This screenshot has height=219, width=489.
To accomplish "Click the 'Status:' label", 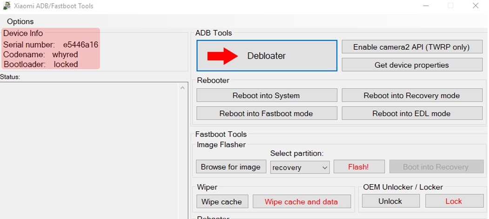I will coord(10,77).
